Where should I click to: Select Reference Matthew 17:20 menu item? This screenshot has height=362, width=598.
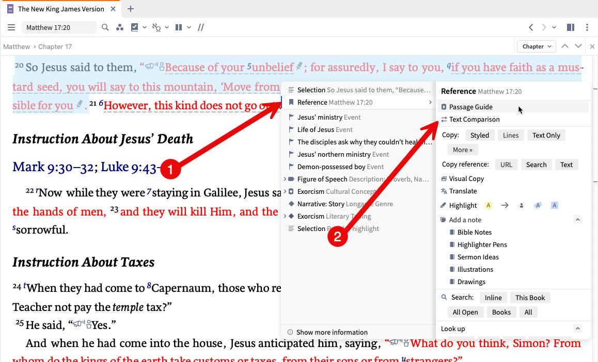[358, 102]
